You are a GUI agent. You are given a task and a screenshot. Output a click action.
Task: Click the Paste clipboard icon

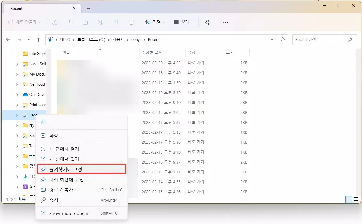pyautogui.click(x=85, y=22)
